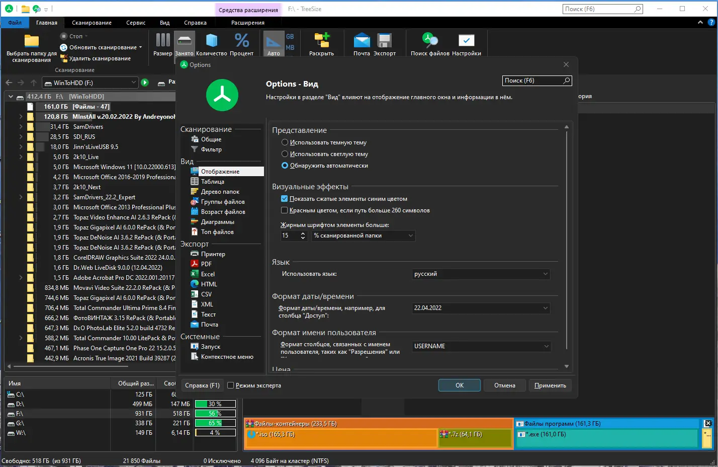
Task: Click the Export ribbon icon
Action: pyautogui.click(x=385, y=40)
